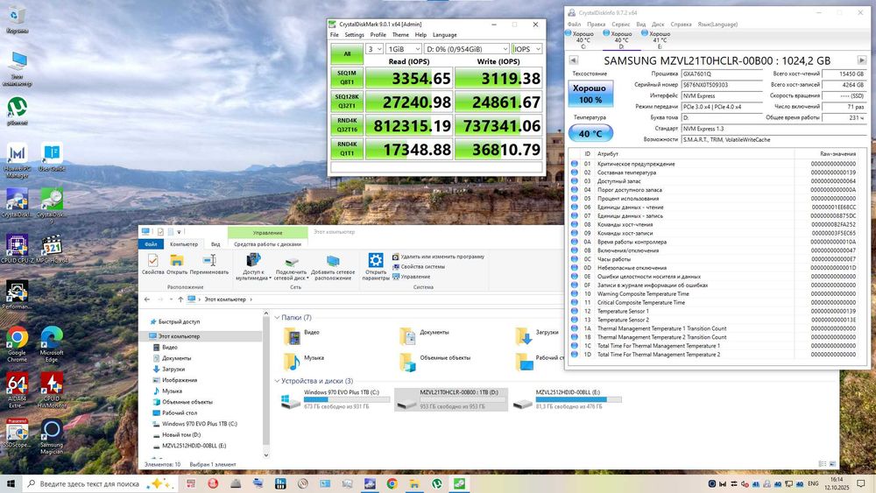Open test count dropdown showing 3
This screenshot has width=876, height=493.
point(374,49)
